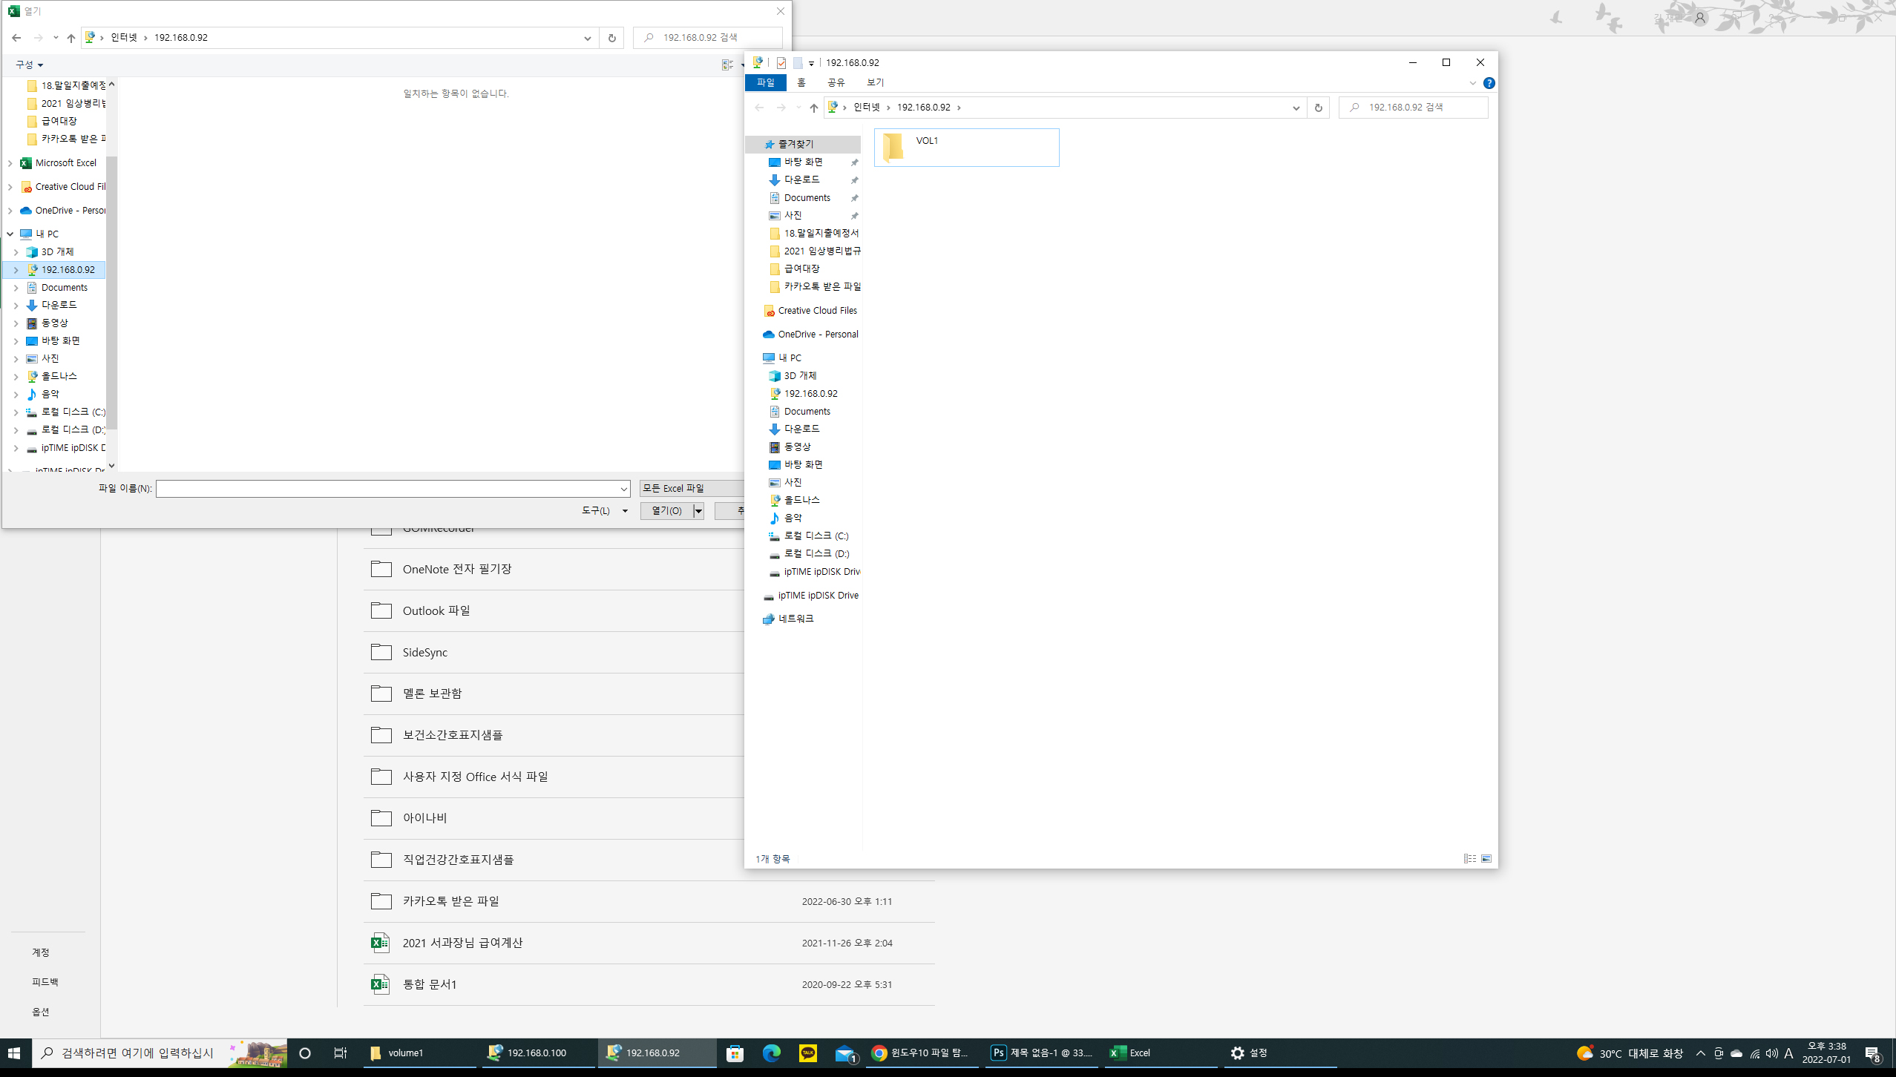This screenshot has height=1077, width=1896.
Task: Open file name dropdown in Open dialog
Action: click(x=623, y=489)
